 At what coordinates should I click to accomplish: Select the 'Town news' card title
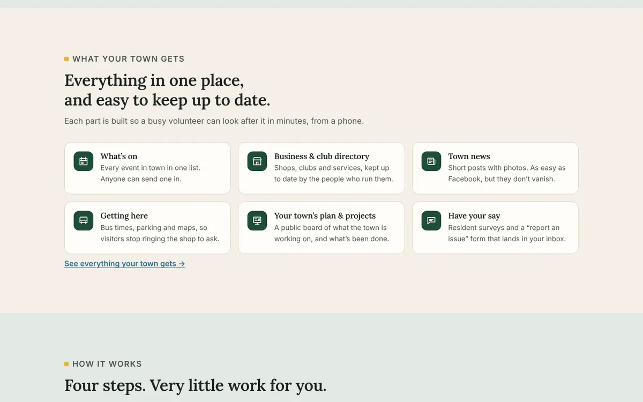click(469, 157)
